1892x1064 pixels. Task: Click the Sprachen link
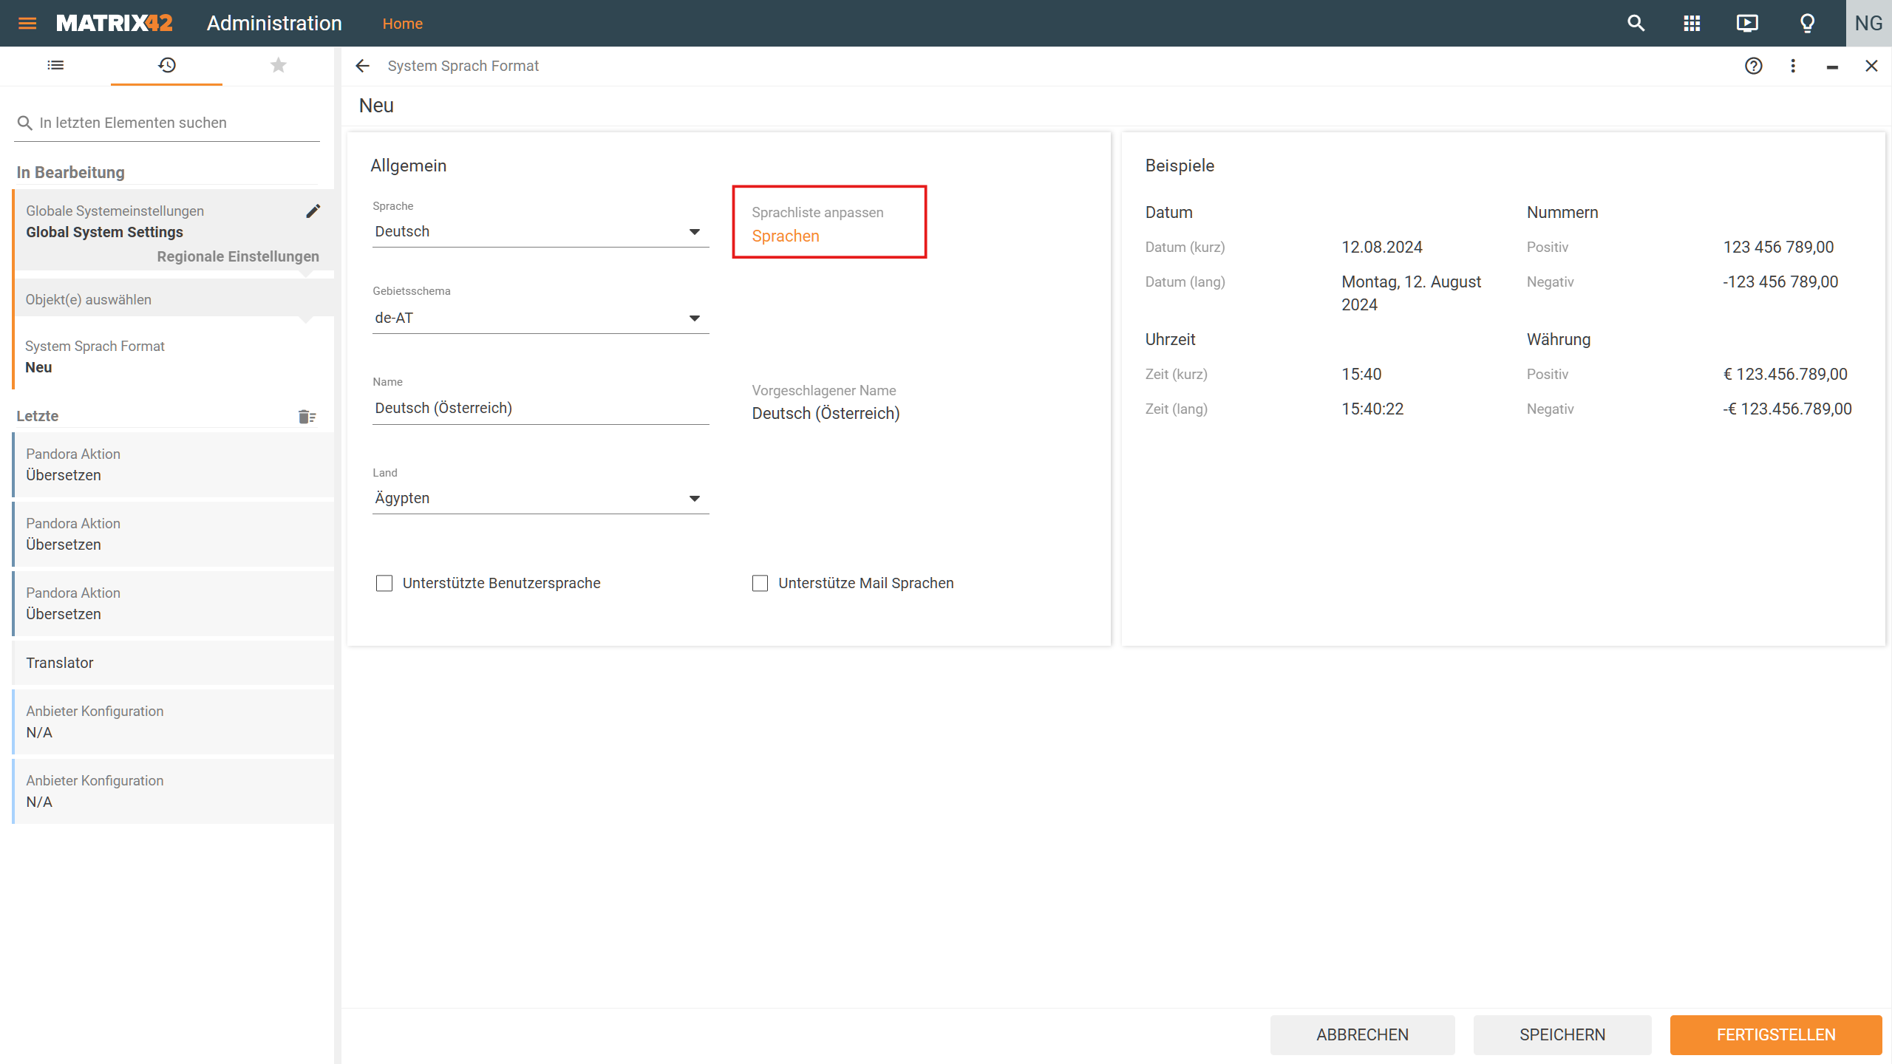785,236
